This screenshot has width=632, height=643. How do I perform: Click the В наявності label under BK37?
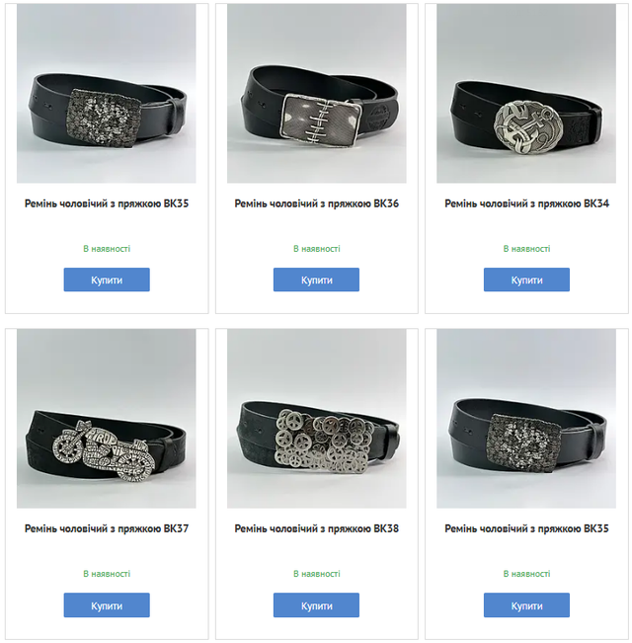(107, 574)
